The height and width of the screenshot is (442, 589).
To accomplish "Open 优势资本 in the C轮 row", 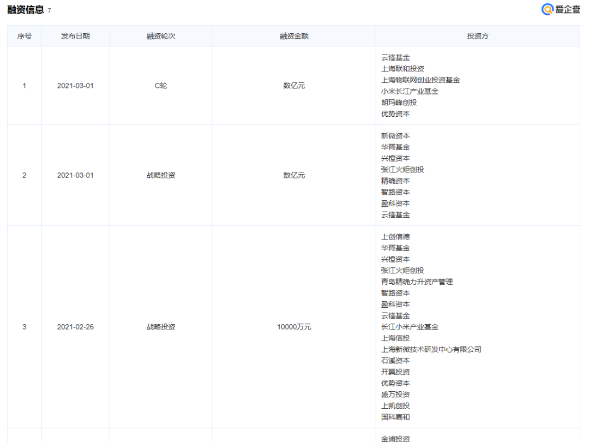I will click(395, 114).
